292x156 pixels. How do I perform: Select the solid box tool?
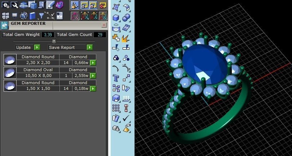(x=116, y=18)
